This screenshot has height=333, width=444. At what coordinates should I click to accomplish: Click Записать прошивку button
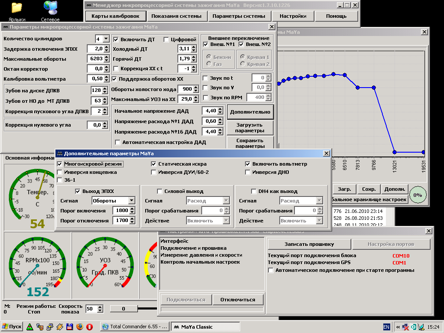pos(309,245)
